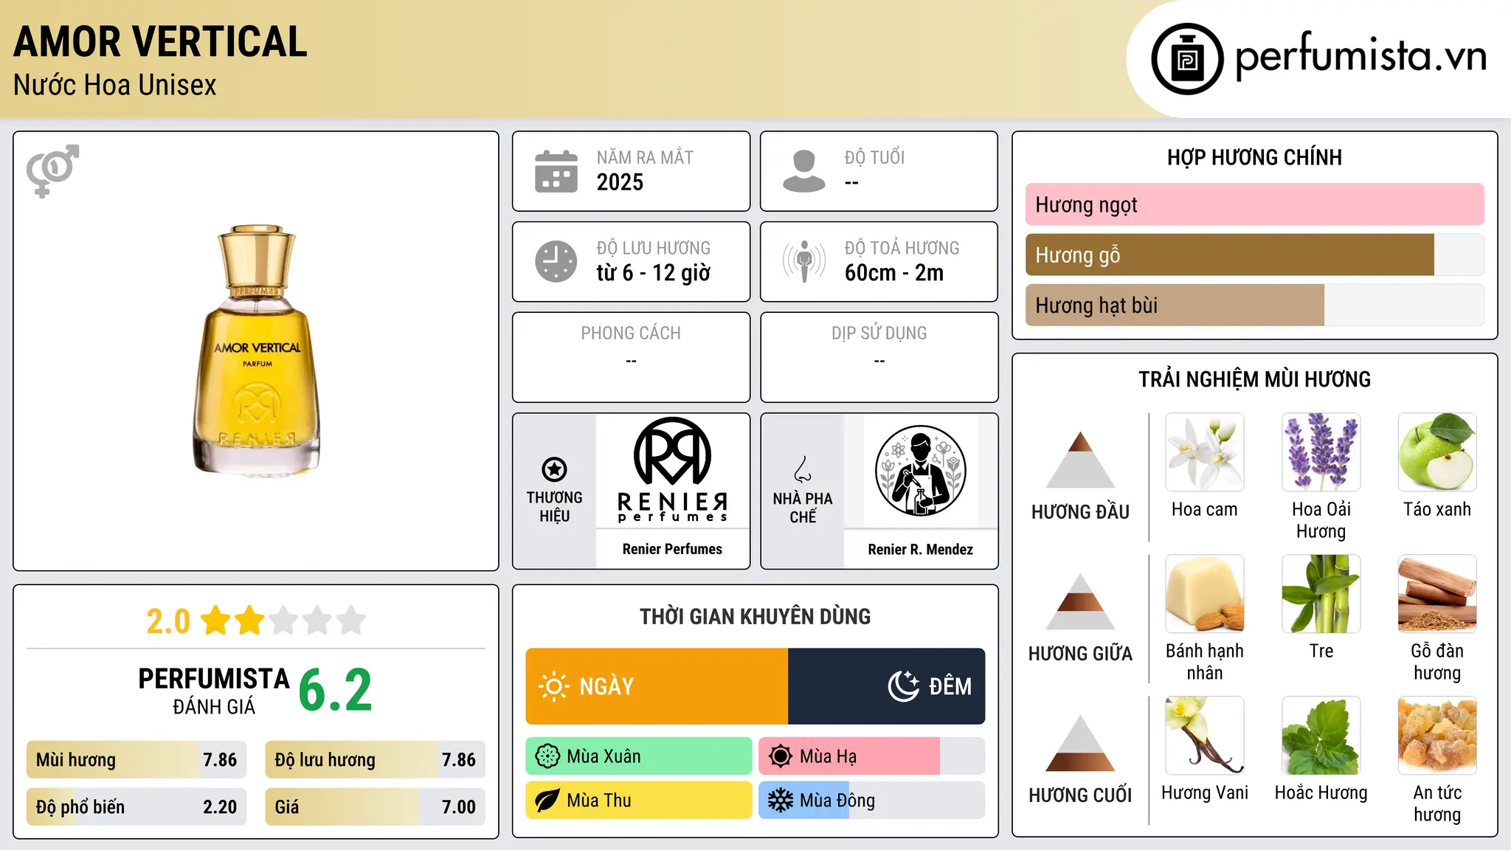Click the sun icon for Mùa Hạ
Viewport: 1511px width, 850px height.
click(x=781, y=756)
